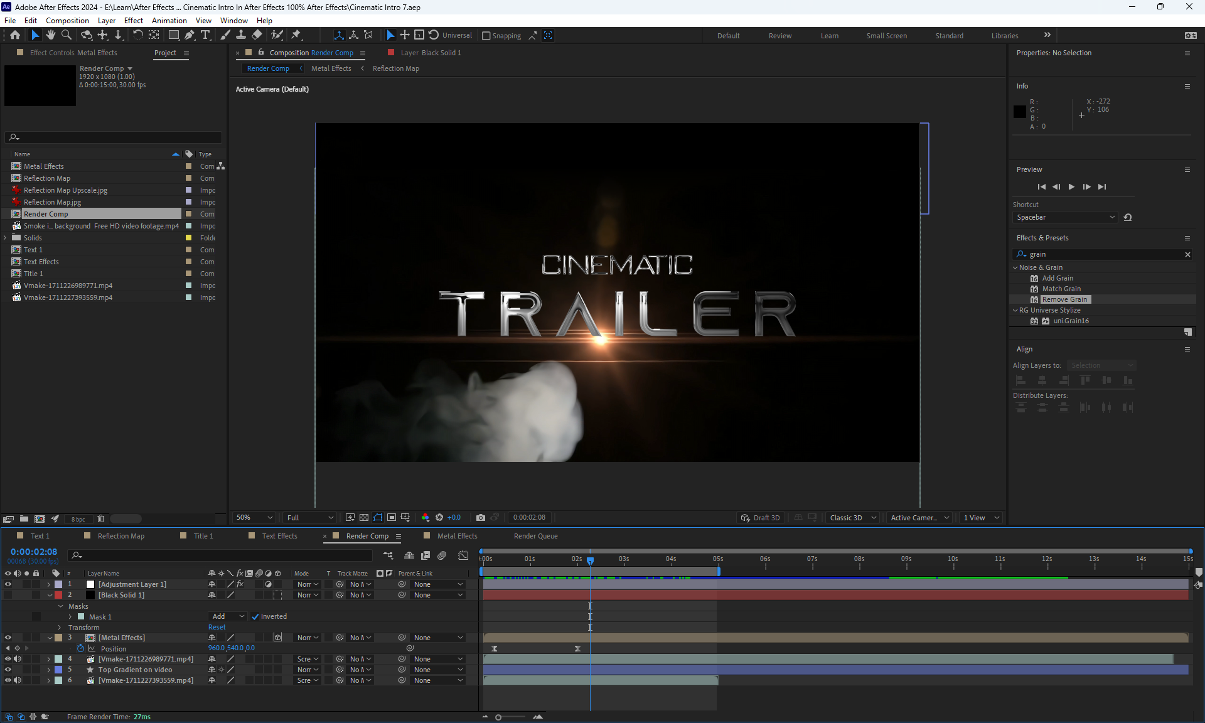Screen dimensions: 1205x723
Task: Select the Type (Text) tool
Action: (x=205, y=35)
